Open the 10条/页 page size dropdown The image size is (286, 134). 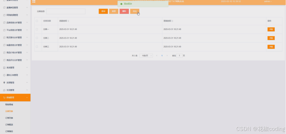coord(146,56)
